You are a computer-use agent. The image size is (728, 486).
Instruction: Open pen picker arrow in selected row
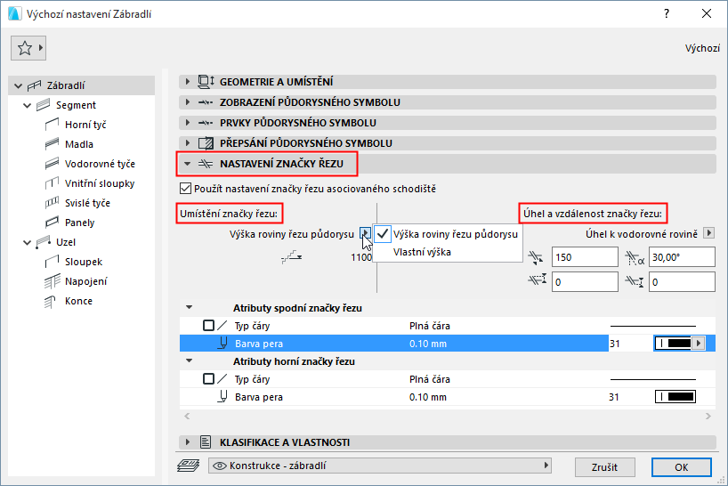[699, 344]
